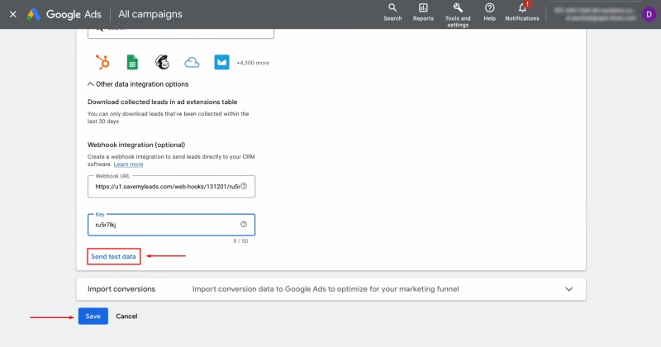This screenshot has height=347, width=661.
Task: Select the HubSpot integration icon
Action: (102, 62)
